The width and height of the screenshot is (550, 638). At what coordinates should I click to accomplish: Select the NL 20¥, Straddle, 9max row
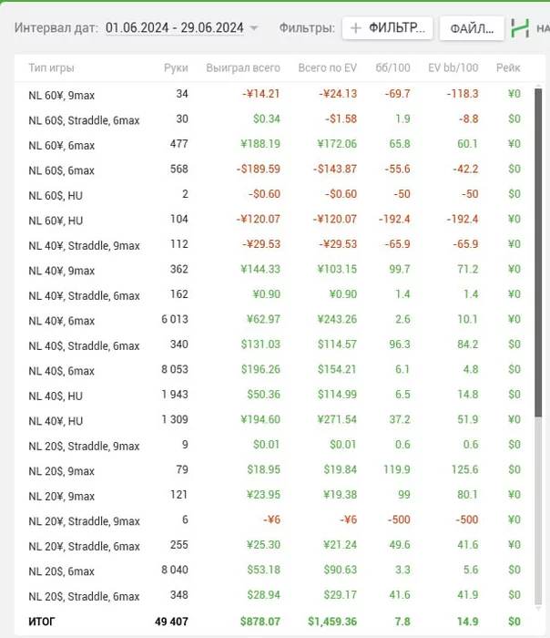pos(274,520)
